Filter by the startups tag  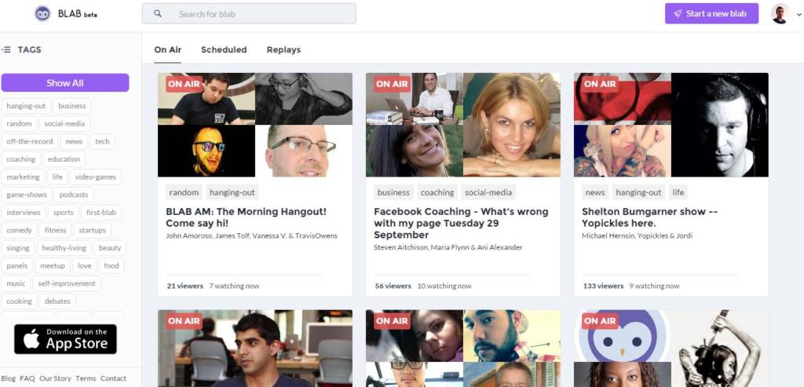tap(93, 230)
